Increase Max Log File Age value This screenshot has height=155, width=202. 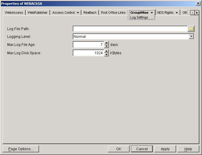coord(106,43)
